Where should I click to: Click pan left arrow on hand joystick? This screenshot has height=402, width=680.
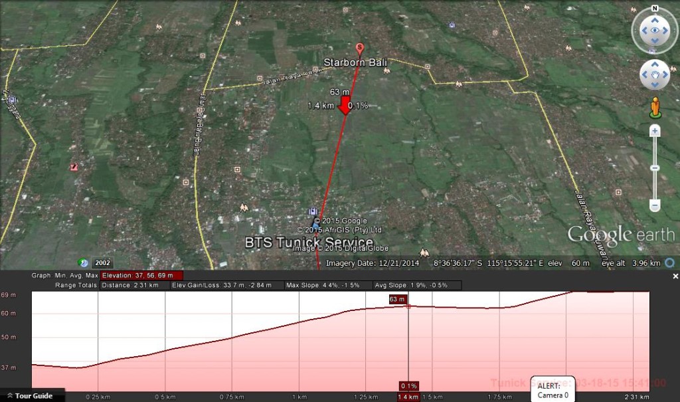point(645,74)
